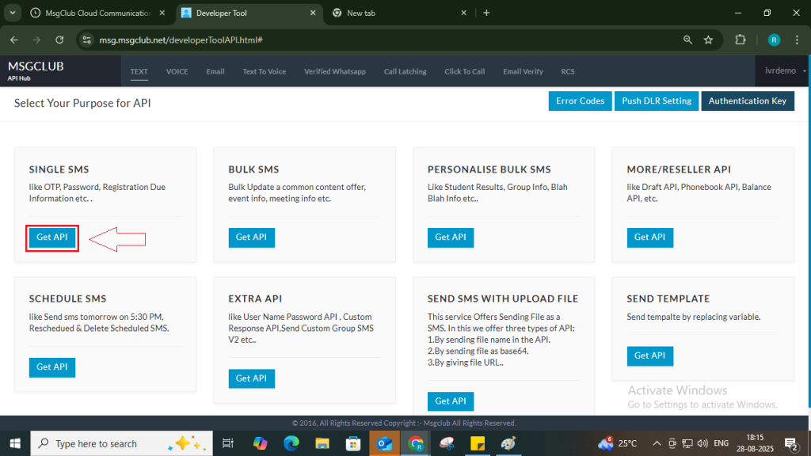Screen dimensions: 811x456
Task: Open the notification center
Action: tap(791, 443)
